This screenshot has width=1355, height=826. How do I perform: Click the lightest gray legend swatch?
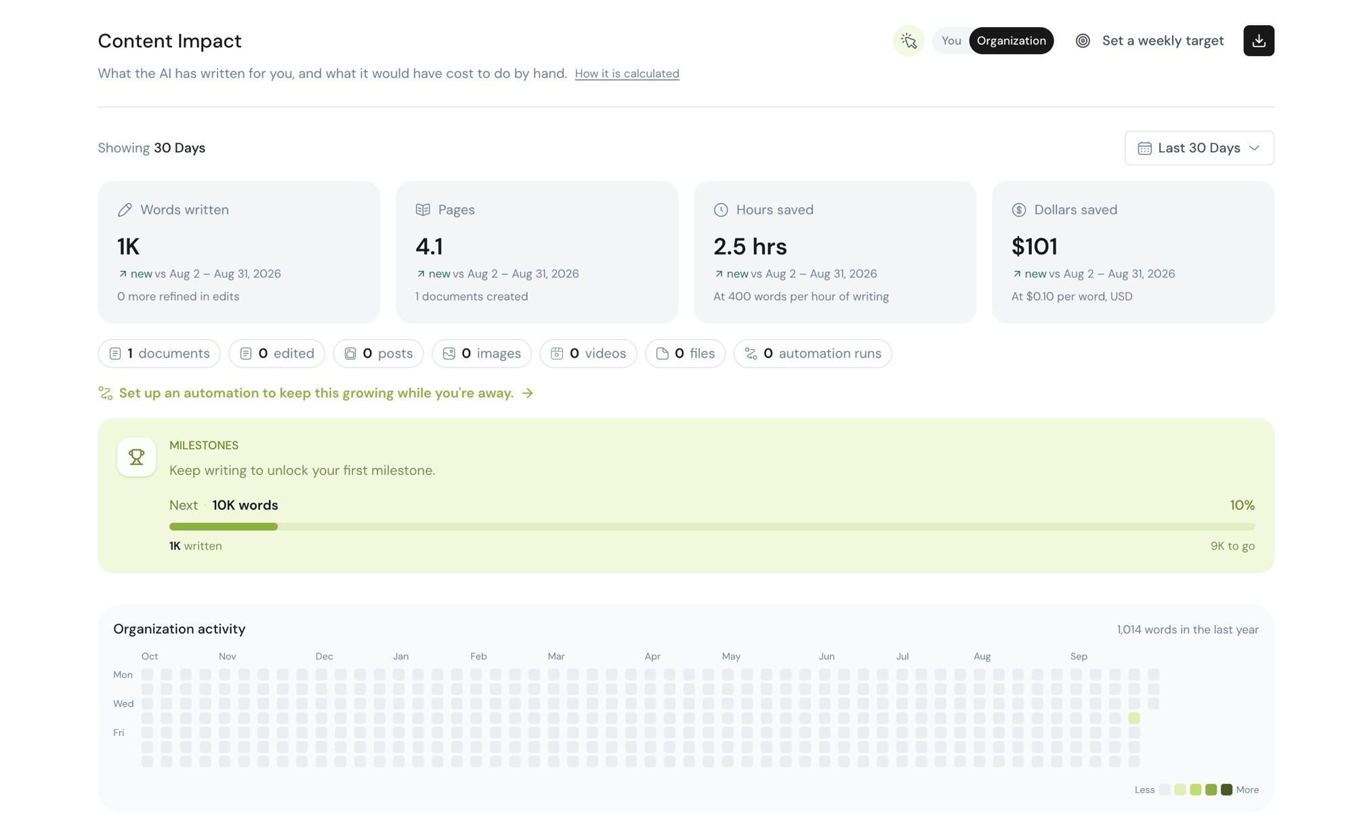tap(1165, 790)
